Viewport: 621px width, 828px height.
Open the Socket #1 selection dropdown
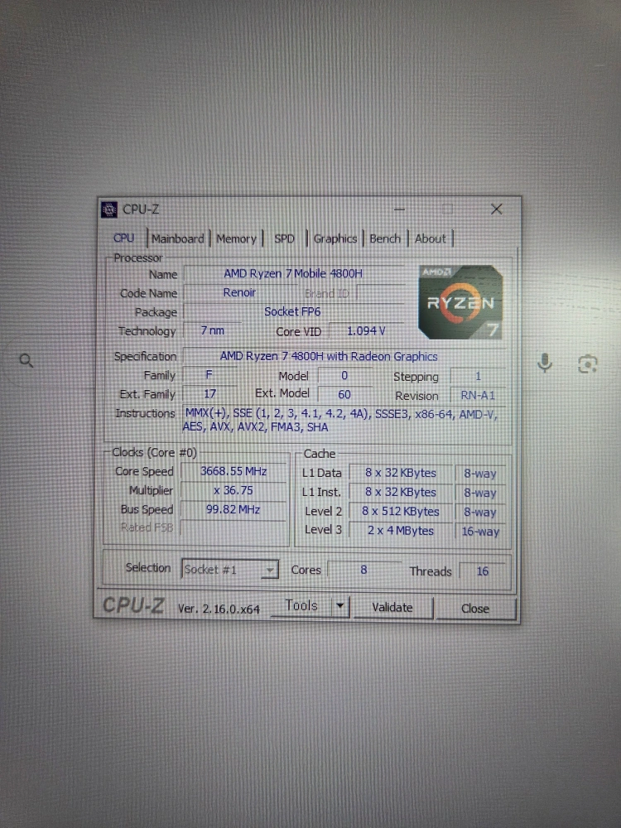click(229, 570)
